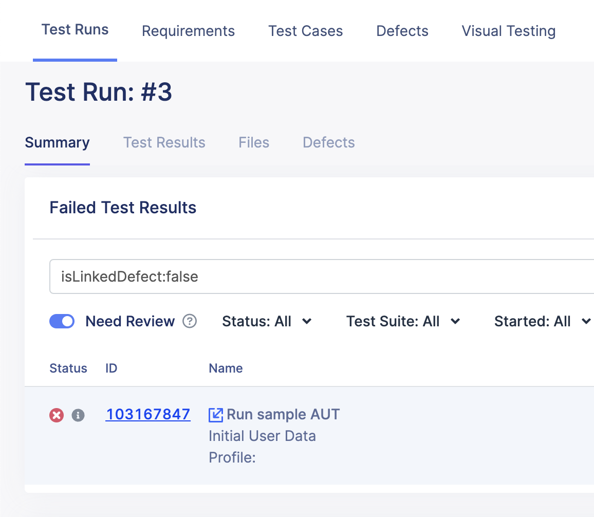Open the Test Cases section
The height and width of the screenshot is (517, 594).
305,31
